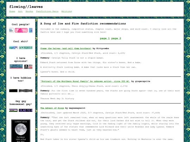Click the 'Full Moon' label in moon widget
This screenshot has width=190, height=142.
21,137
